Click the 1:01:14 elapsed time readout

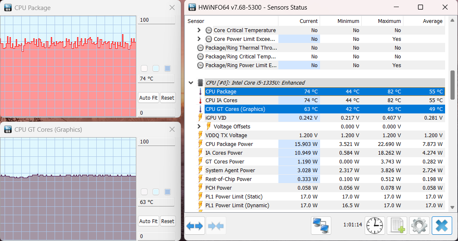point(352,225)
